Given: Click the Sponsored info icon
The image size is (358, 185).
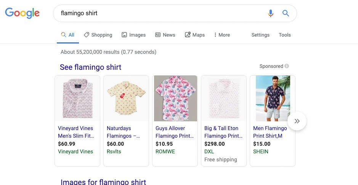Looking at the screenshot, I should tap(287, 66).
